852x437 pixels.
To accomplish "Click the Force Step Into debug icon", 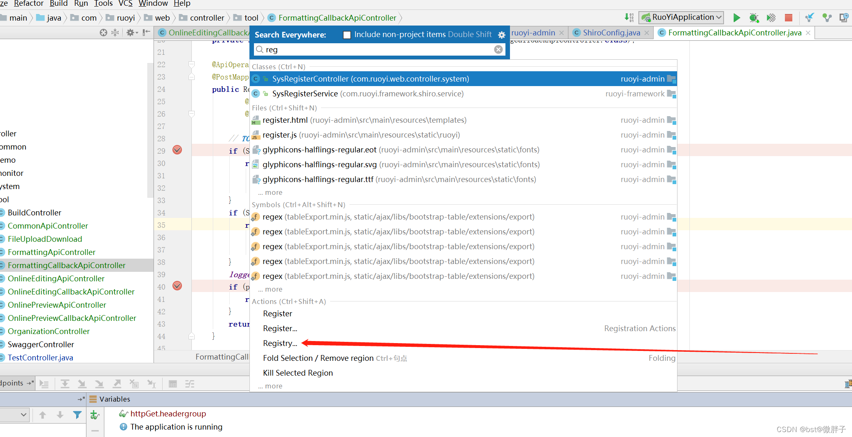I will [100, 384].
